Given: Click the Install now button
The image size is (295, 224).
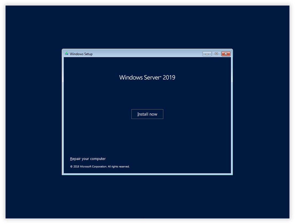Looking at the screenshot, I should click(x=147, y=114).
